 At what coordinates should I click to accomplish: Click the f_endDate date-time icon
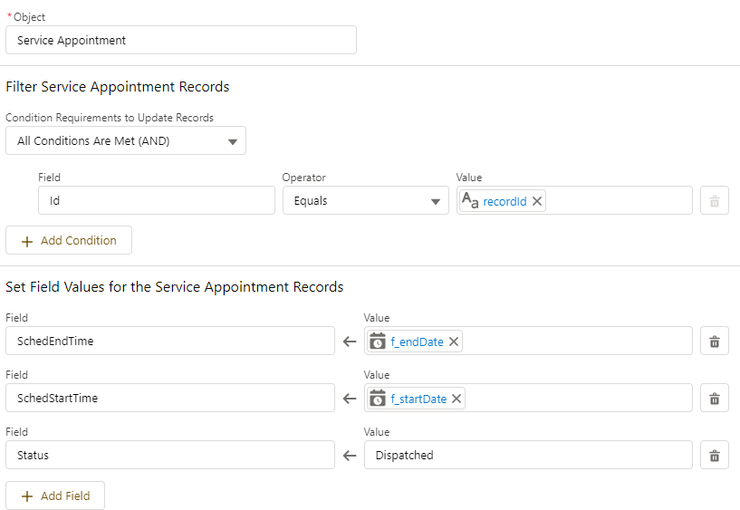(x=378, y=342)
